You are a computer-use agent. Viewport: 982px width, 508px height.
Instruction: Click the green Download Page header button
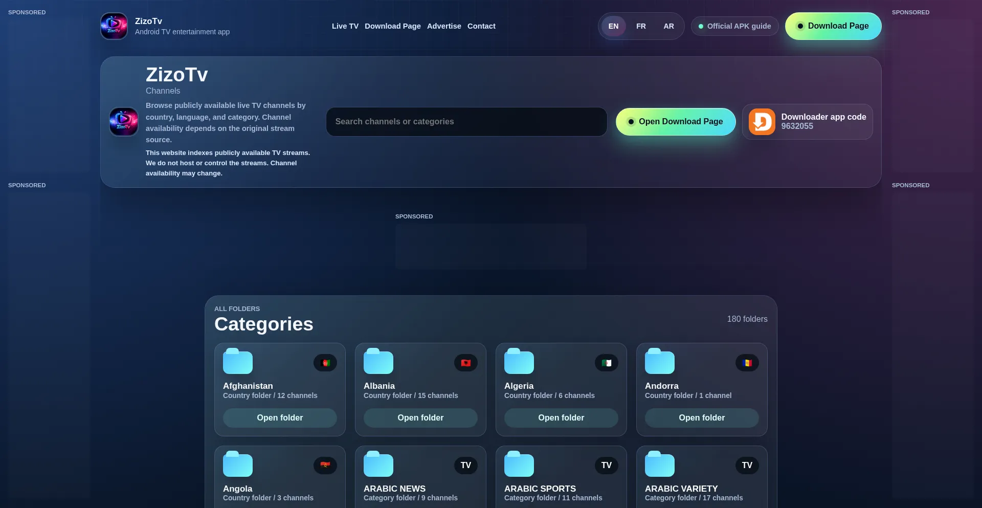tap(833, 26)
